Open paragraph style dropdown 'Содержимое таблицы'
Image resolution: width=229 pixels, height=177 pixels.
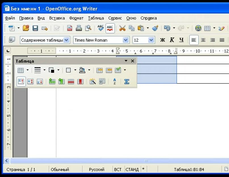(66, 40)
